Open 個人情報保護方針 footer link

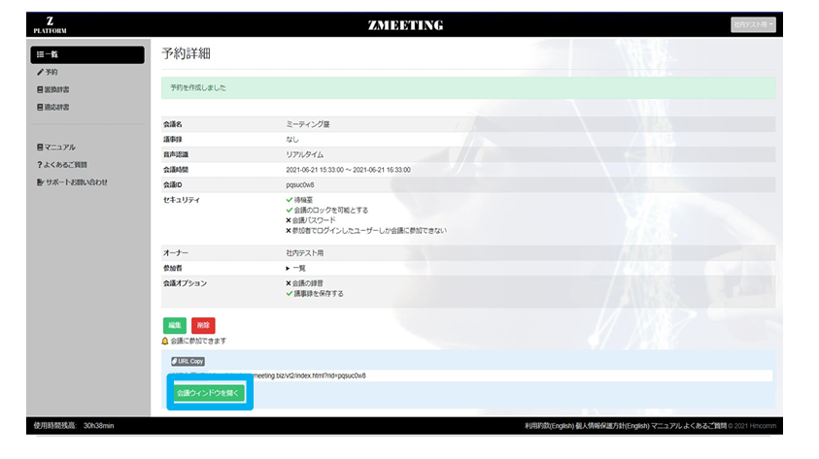612,426
